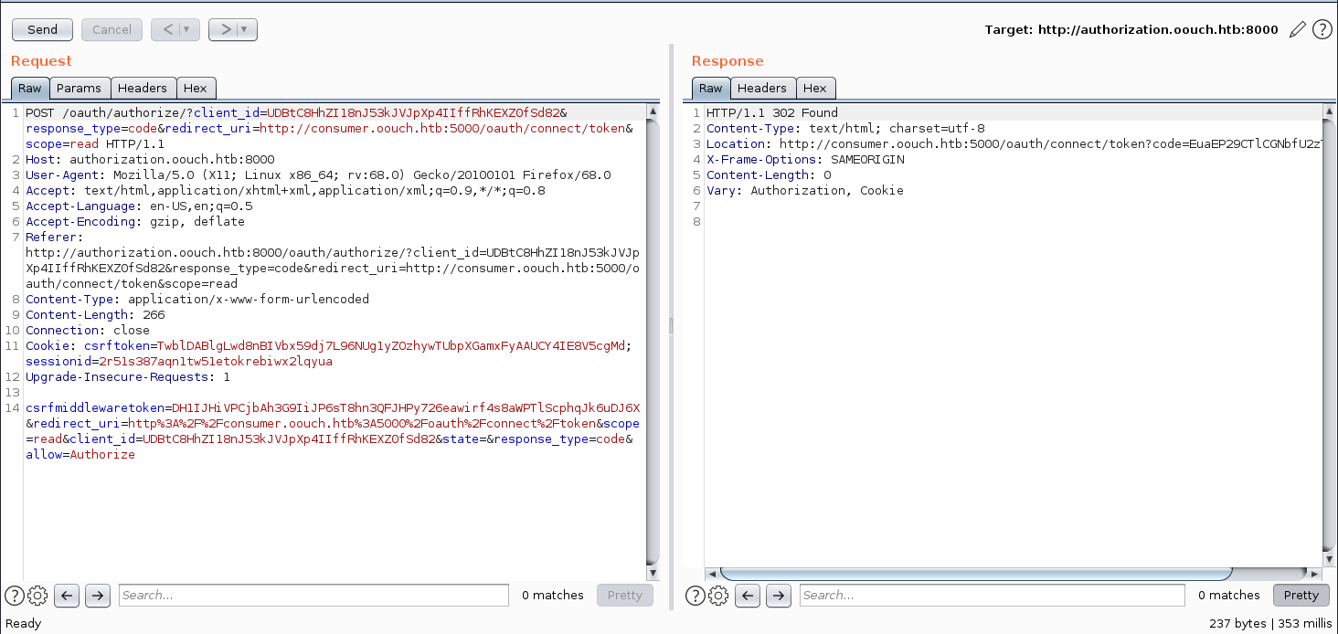Open search settings gear under Response pane
Screen dimensions: 1338x634
pos(718,596)
